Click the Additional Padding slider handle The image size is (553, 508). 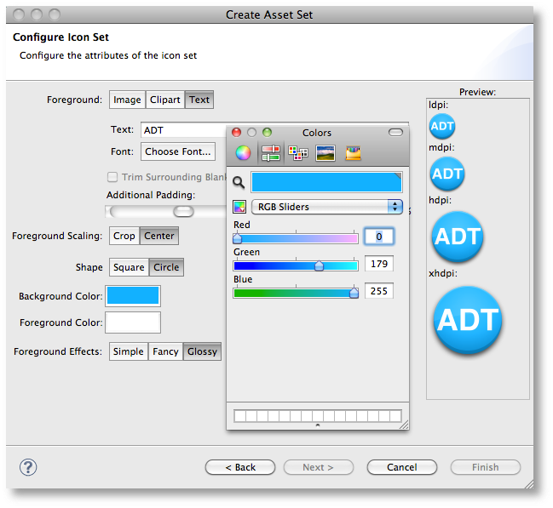click(x=183, y=211)
